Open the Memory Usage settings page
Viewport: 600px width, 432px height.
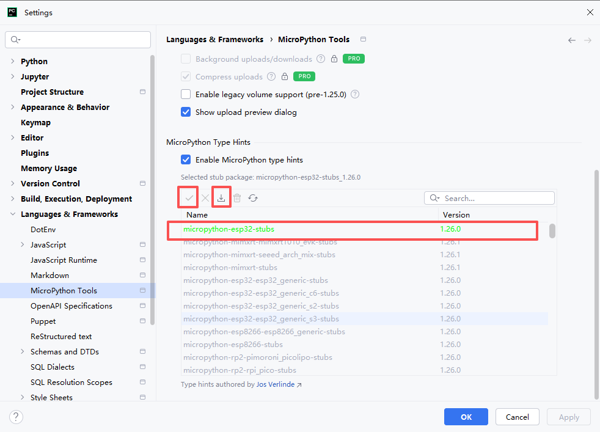[x=49, y=169]
